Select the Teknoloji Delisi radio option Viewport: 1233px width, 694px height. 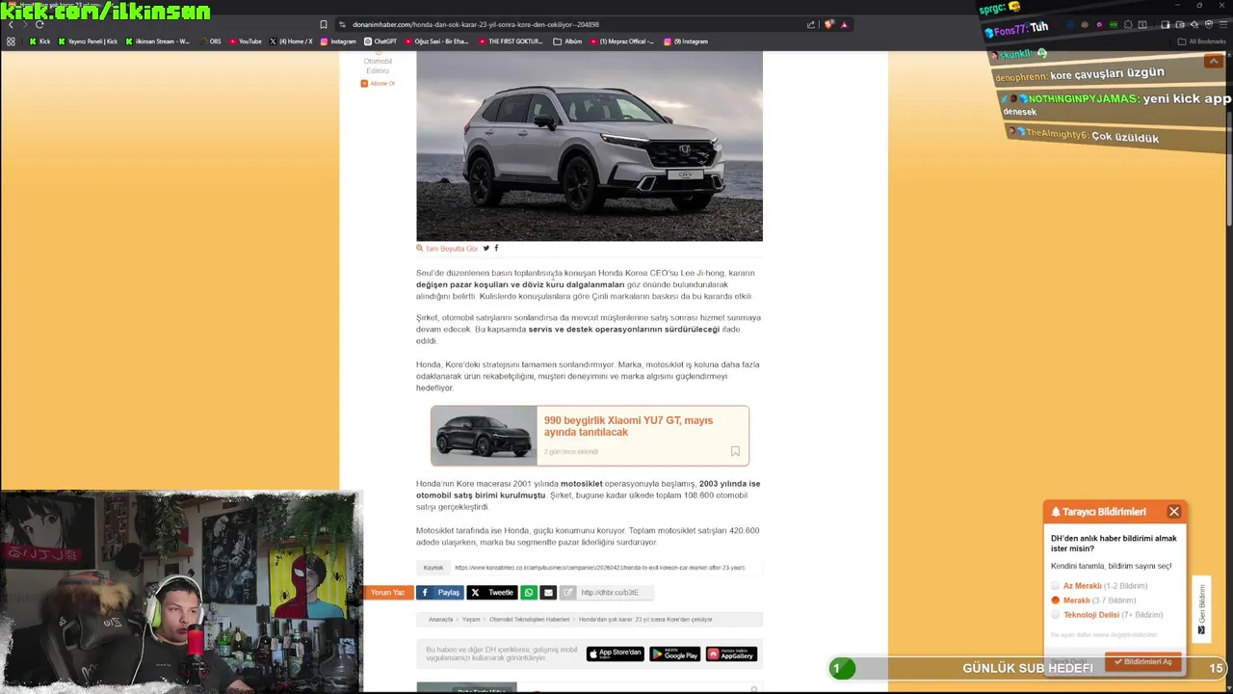tap(1055, 615)
